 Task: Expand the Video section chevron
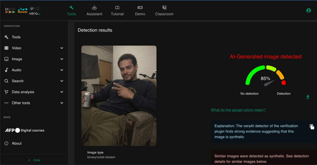62,48
